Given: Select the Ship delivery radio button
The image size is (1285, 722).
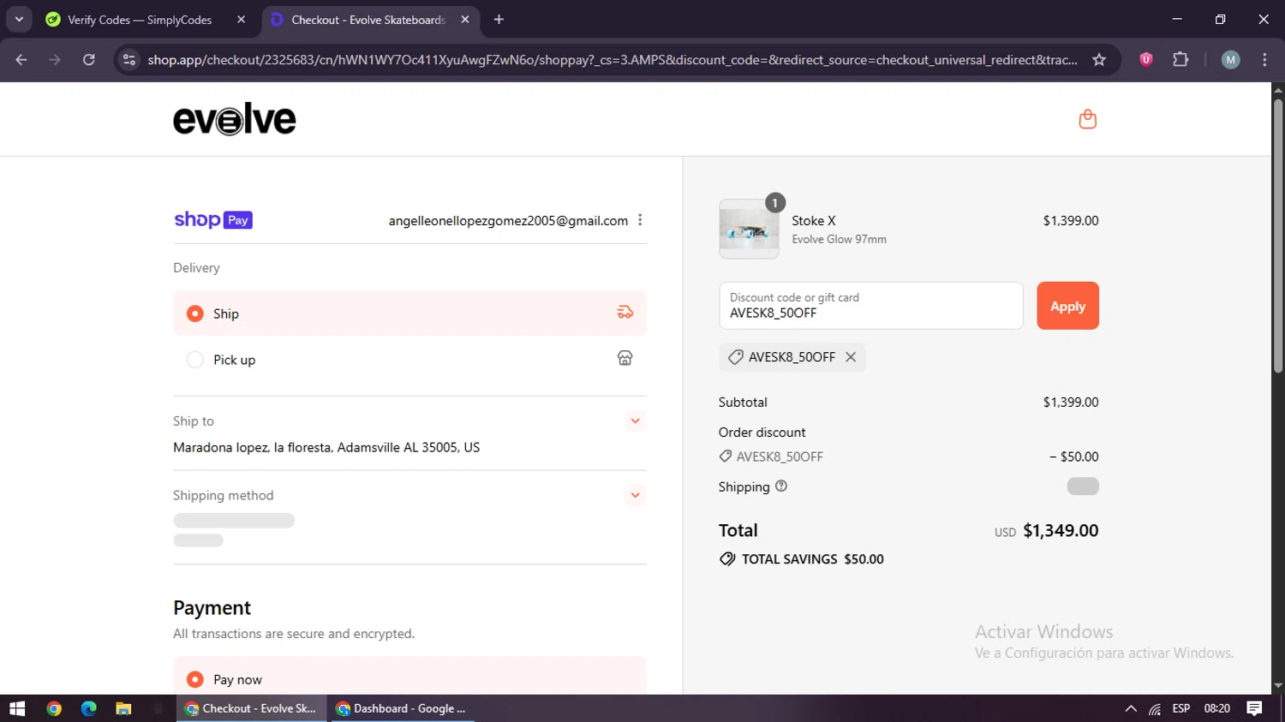Looking at the screenshot, I should click(x=195, y=313).
